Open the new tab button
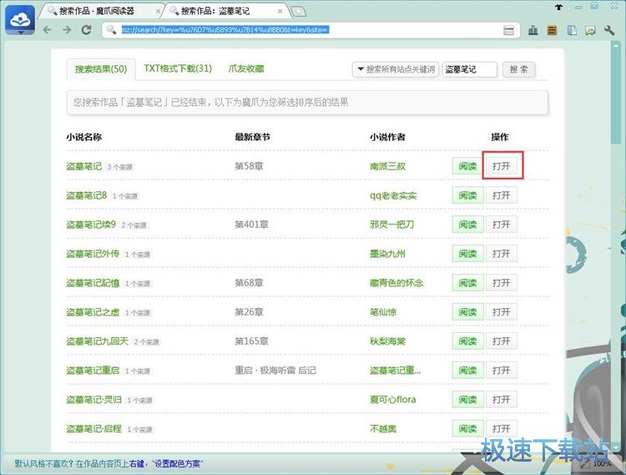This screenshot has width=626, height=475. pyautogui.click(x=298, y=11)
